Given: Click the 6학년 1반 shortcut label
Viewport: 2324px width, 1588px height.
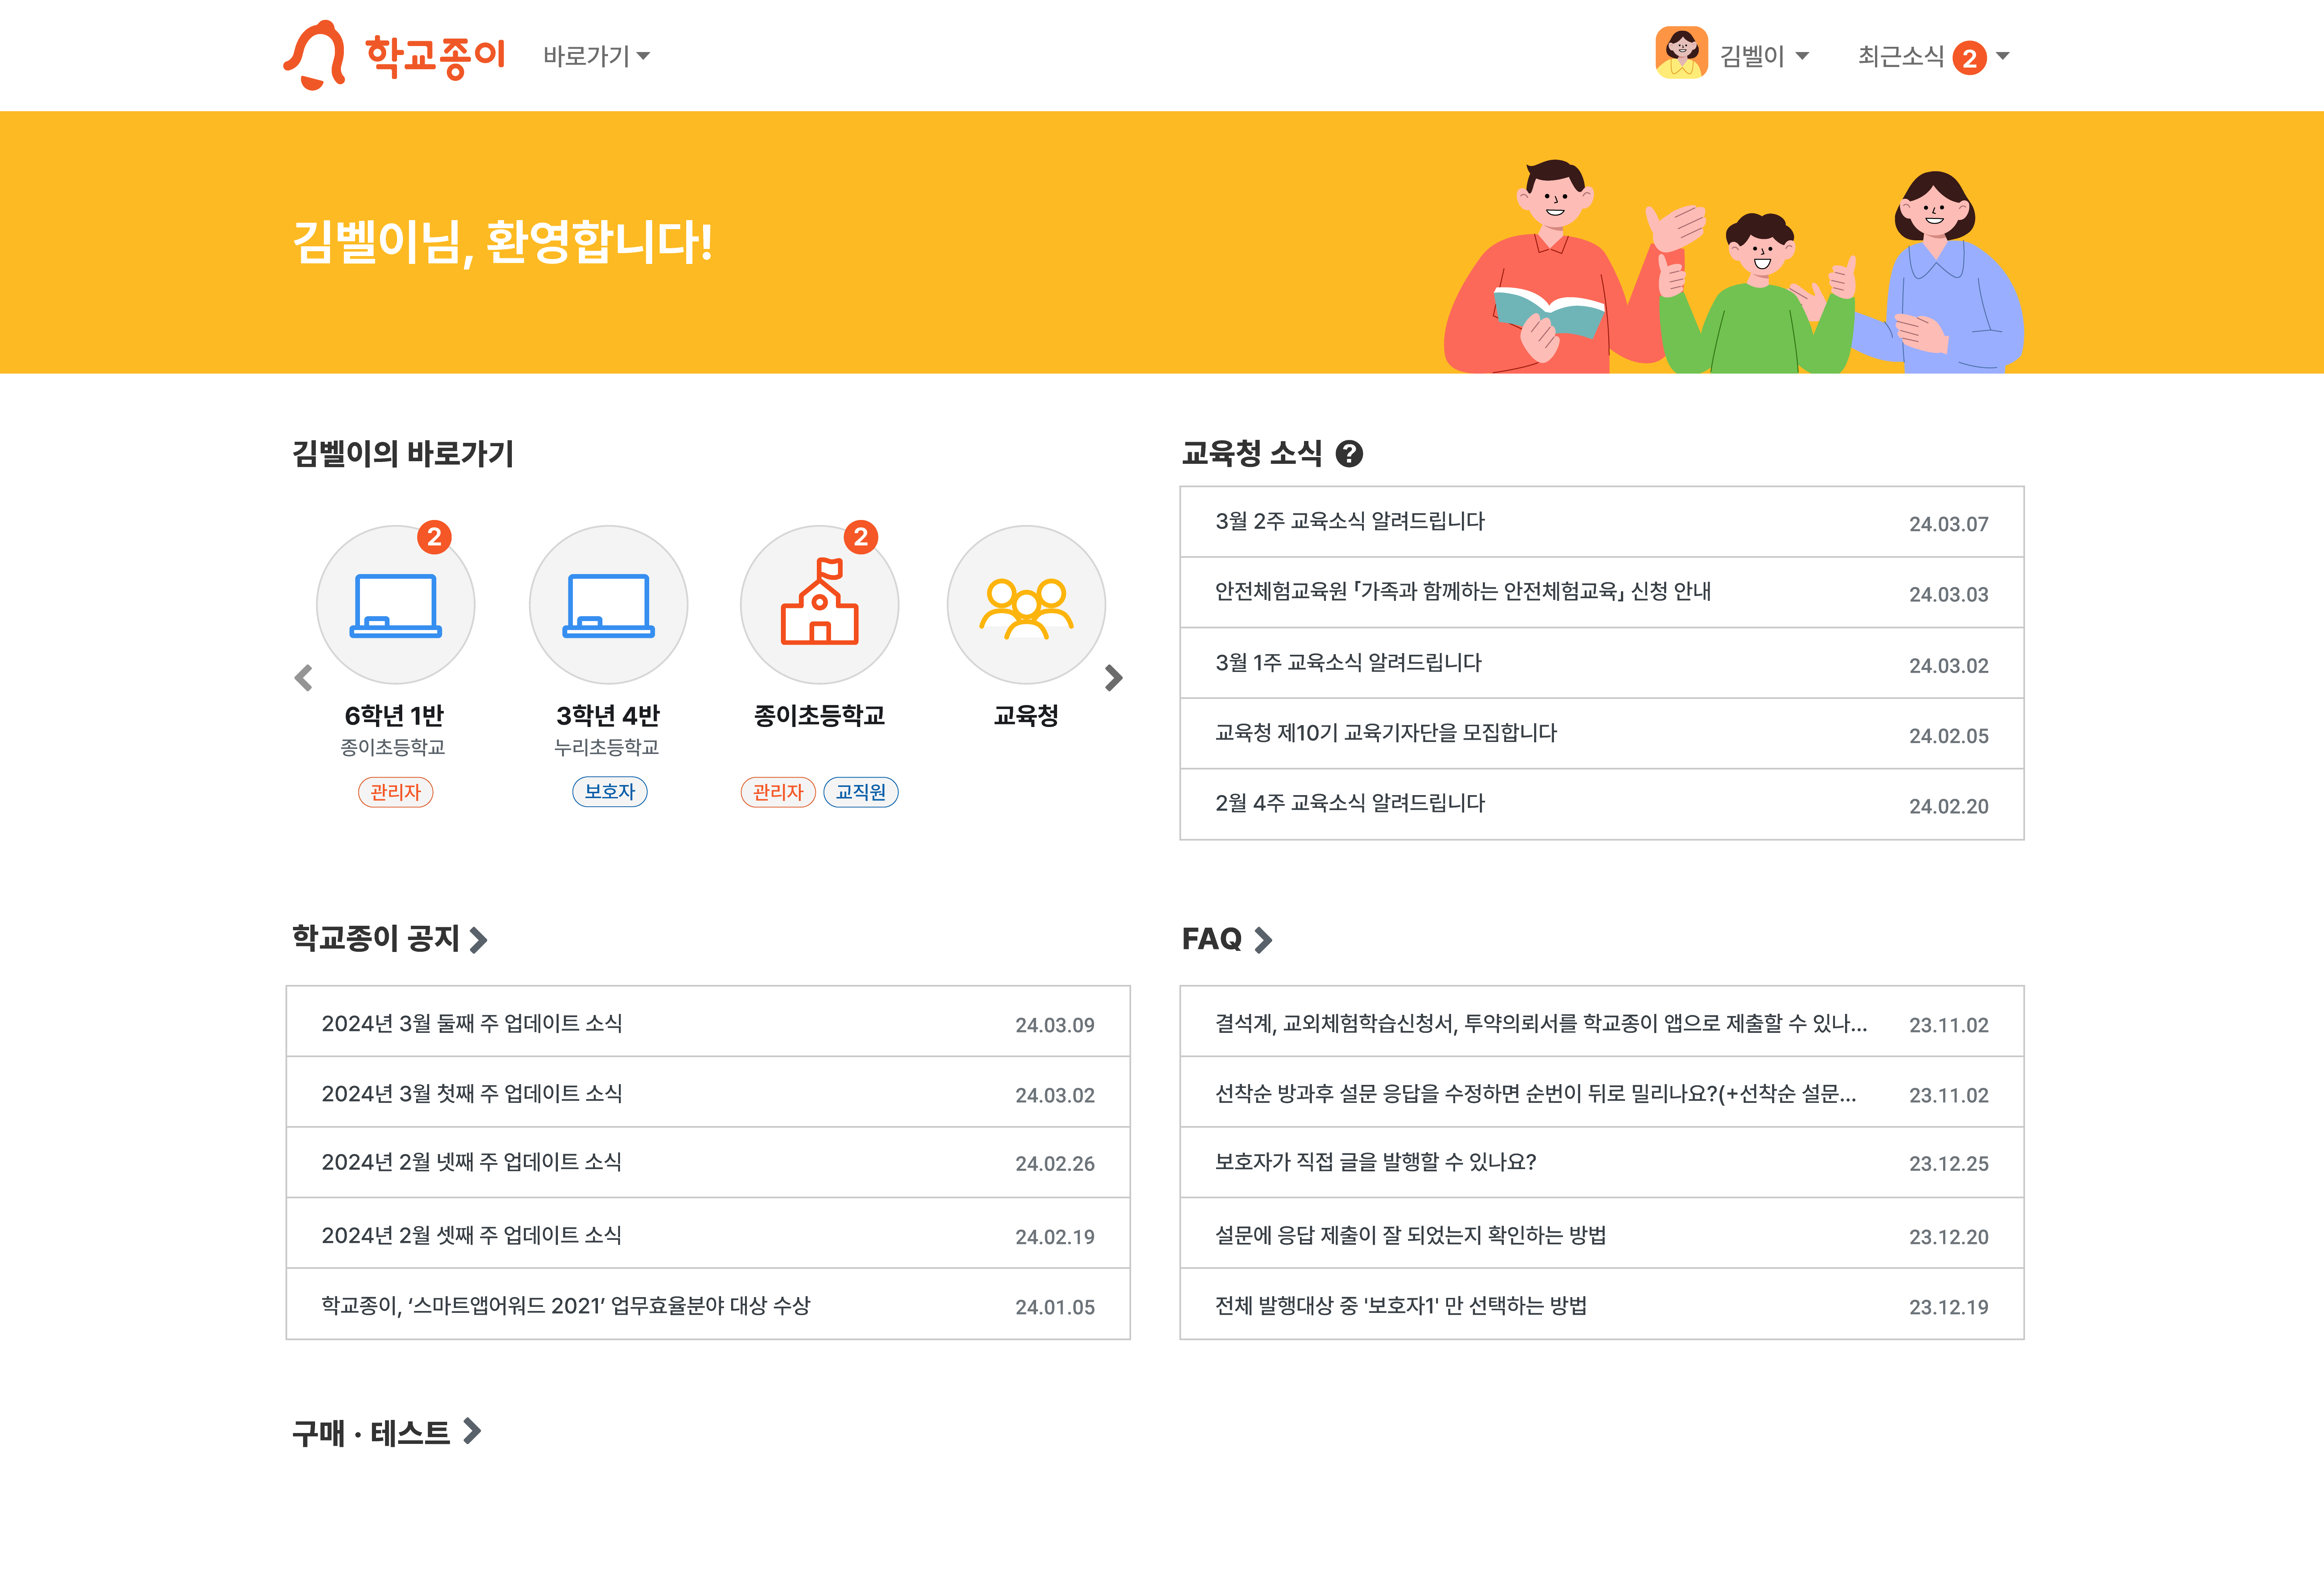Looking at the screenshot, I should pyautogui.click(x=394, y=715).
